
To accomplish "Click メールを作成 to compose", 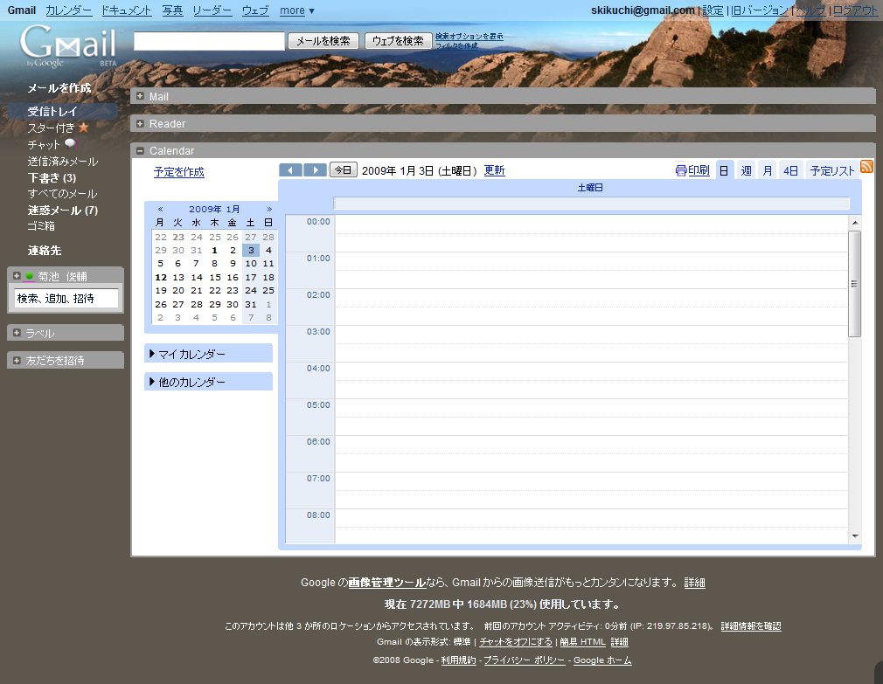I will tap(59, 87).
